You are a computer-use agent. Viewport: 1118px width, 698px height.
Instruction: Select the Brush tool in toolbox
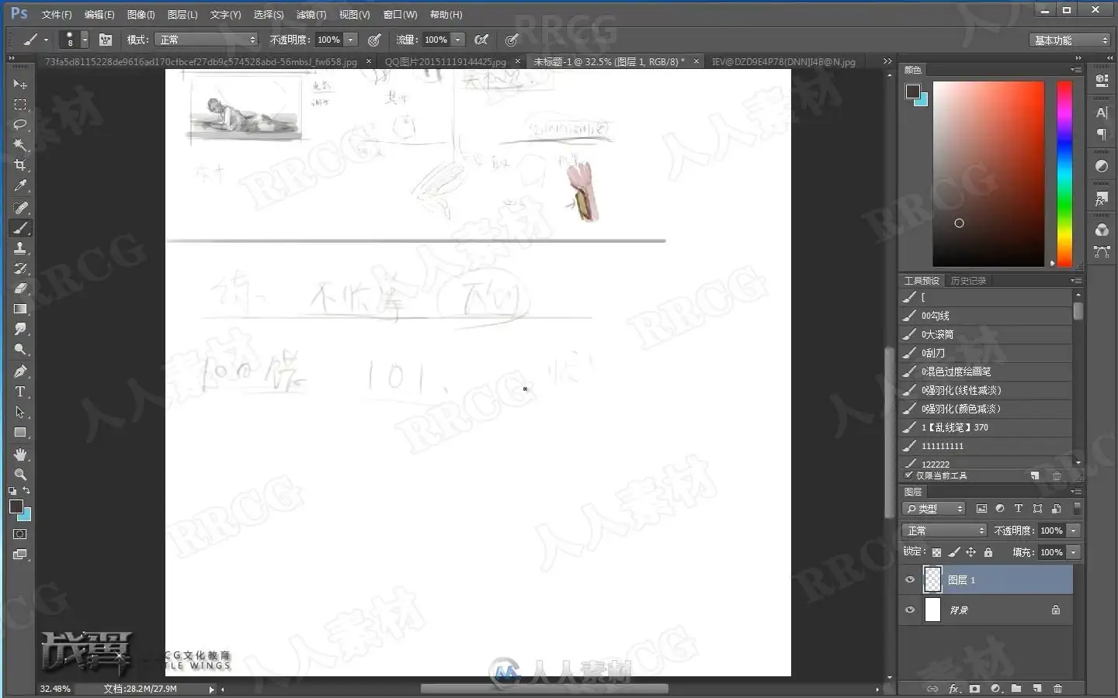tap(20, 228)
